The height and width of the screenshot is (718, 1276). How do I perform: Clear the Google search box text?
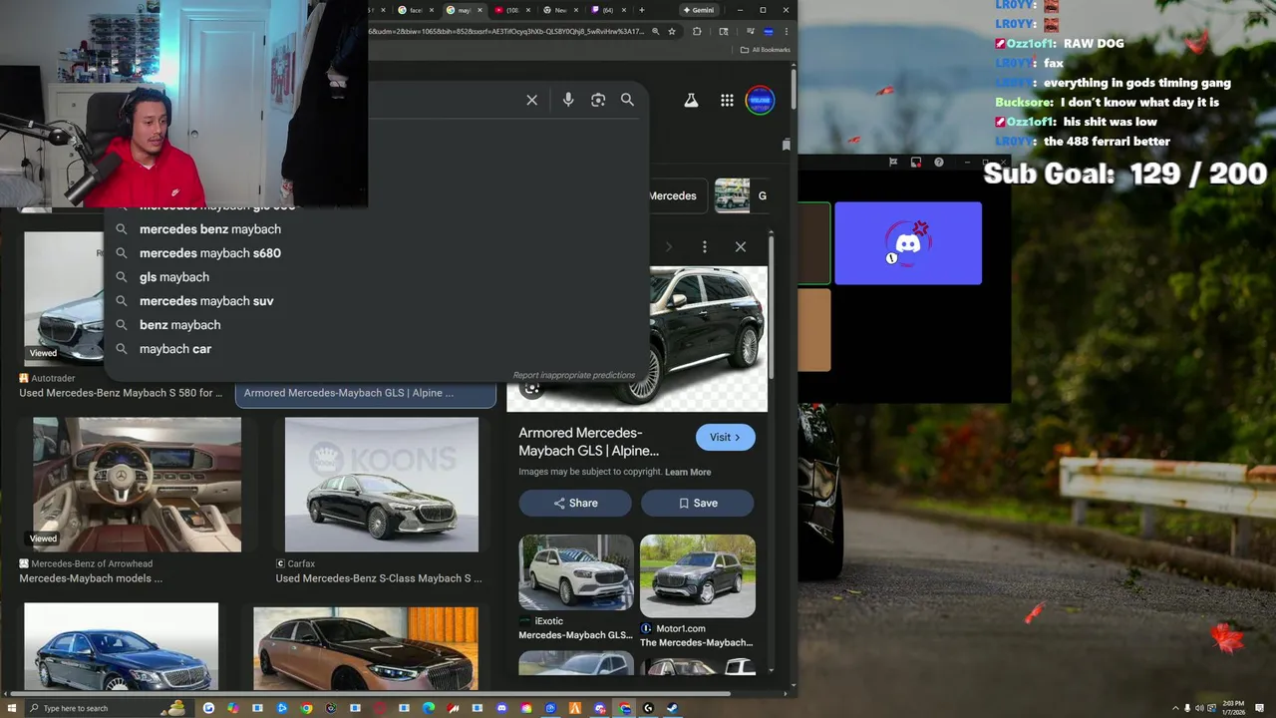point(531,100)
